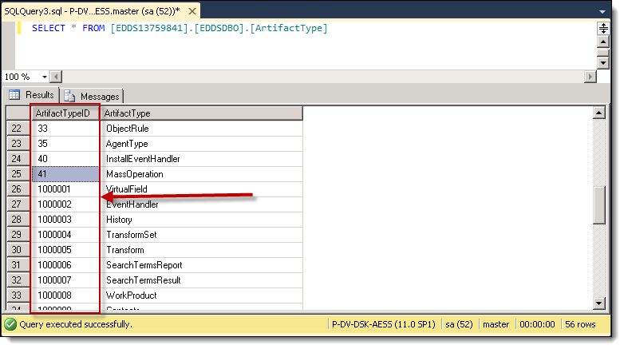Click the WorkProduct cell
Viewport: 624px width, 349px height.
pyautogui.click(x=201, y=295)
